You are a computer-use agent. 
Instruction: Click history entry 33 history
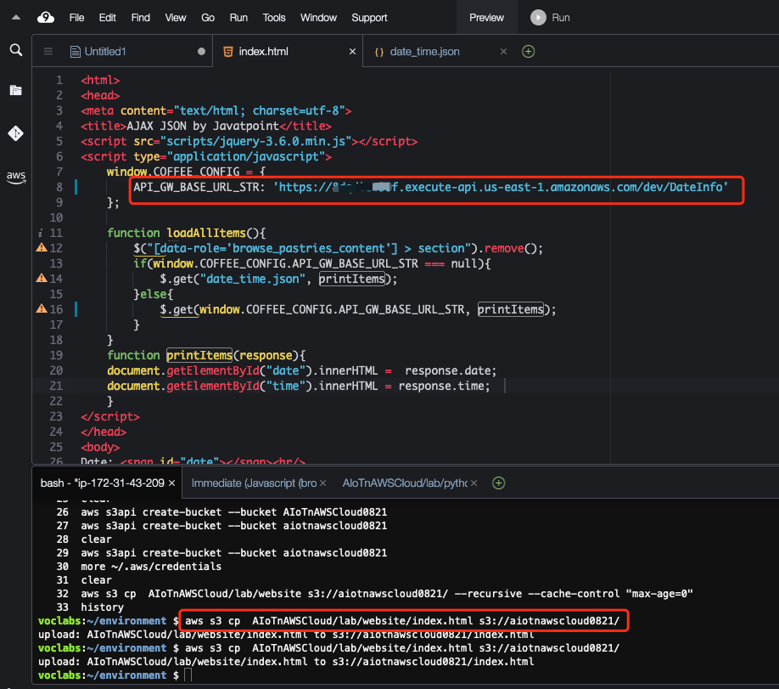point(102,607)
